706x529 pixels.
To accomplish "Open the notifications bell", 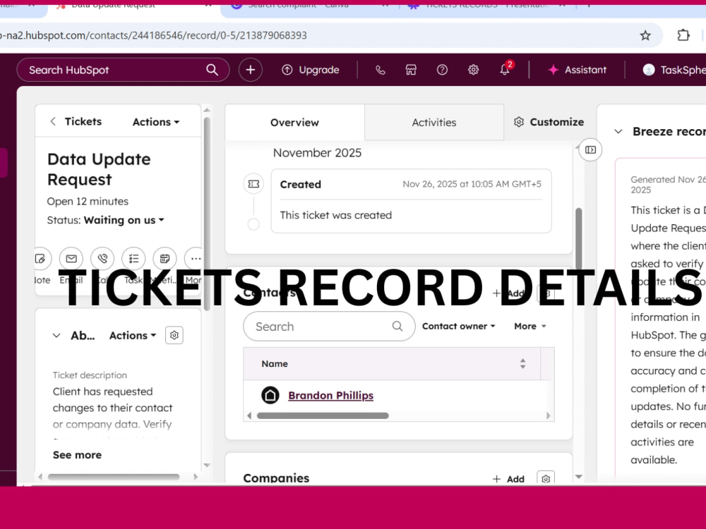I will coord(505,70).
